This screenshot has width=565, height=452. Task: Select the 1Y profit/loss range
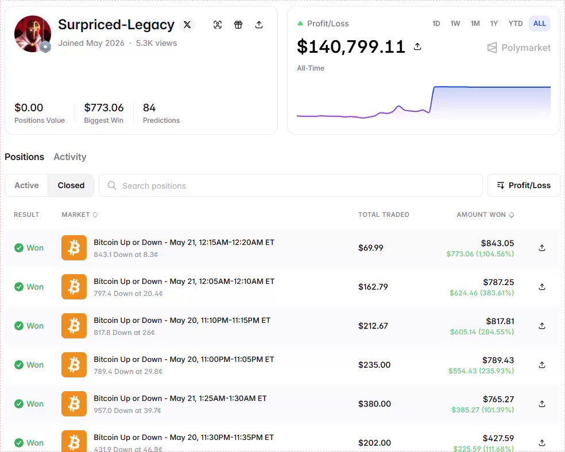[494, 24]
